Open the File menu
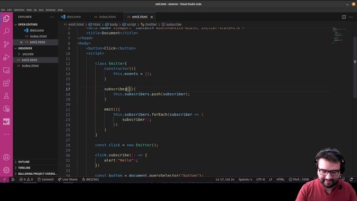 (3, 10)
